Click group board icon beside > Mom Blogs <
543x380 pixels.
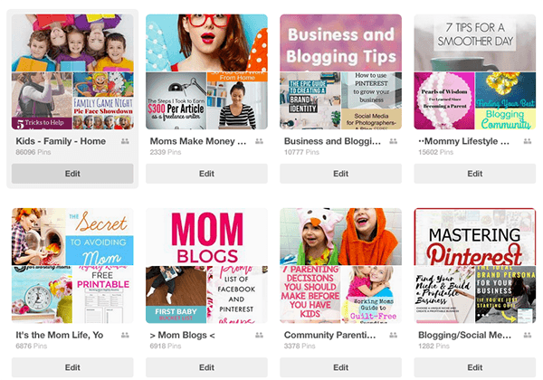259,335
